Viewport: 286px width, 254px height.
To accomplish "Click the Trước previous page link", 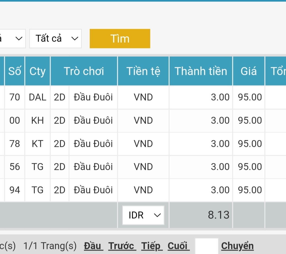I will click(122, 246).
